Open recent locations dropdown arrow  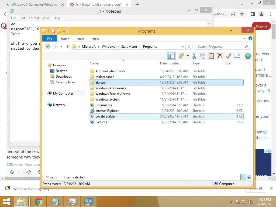[x=61, y=47]
